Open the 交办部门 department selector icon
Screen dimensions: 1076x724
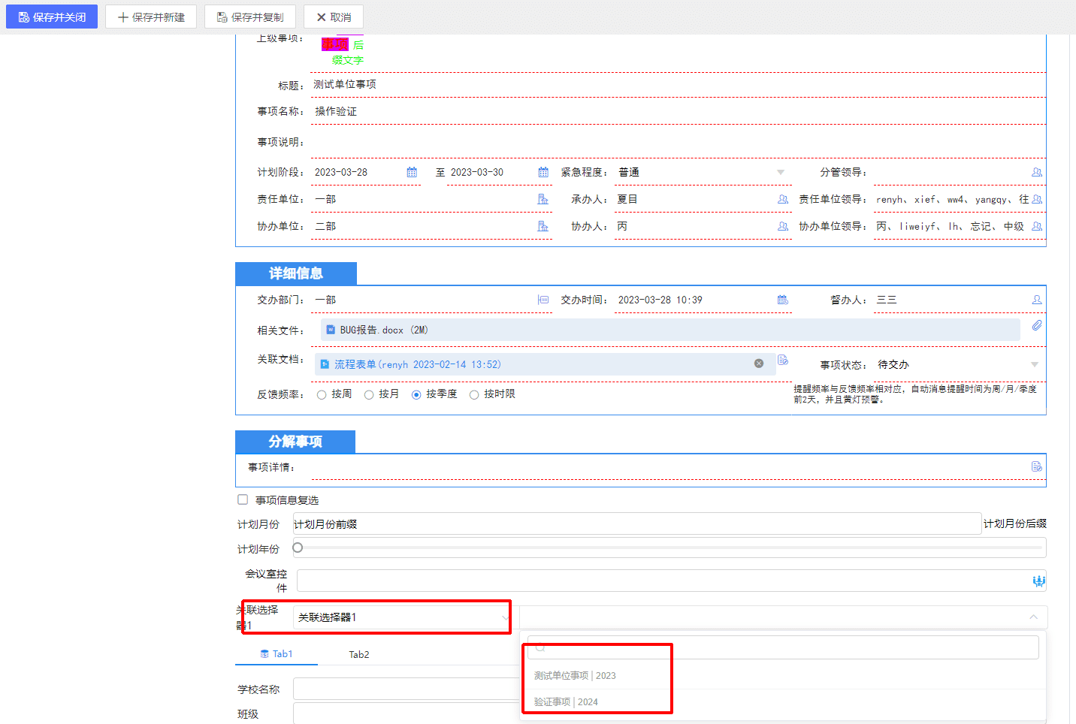pos(543,300)
